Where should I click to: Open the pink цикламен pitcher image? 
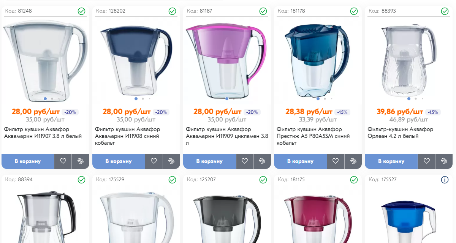pos(226,59)
